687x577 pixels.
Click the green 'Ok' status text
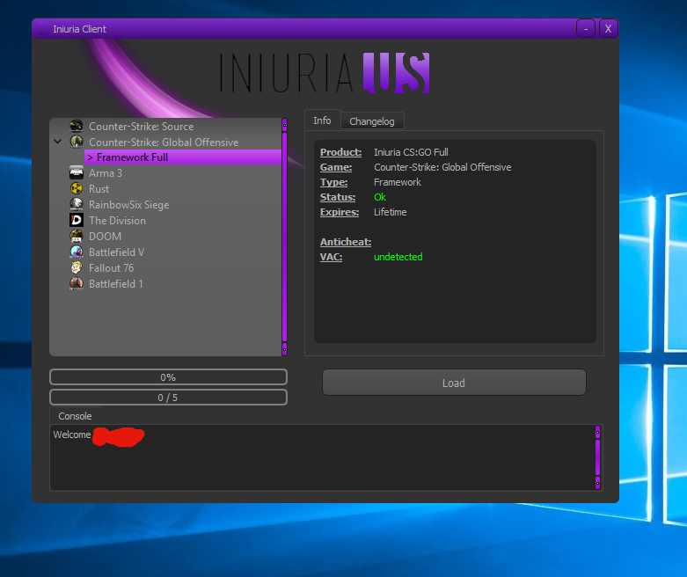[x=380, y=197]
